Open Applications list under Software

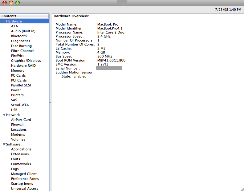21,149
